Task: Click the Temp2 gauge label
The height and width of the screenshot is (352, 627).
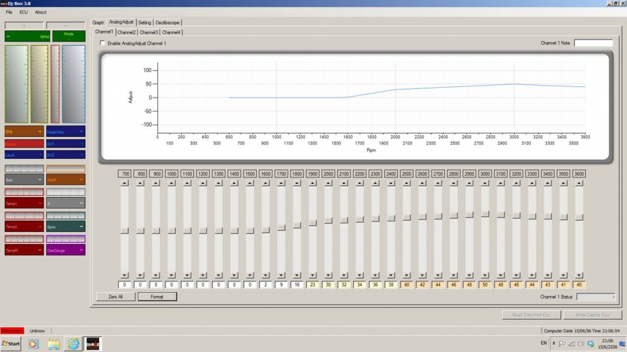Action: pos(24,227)
